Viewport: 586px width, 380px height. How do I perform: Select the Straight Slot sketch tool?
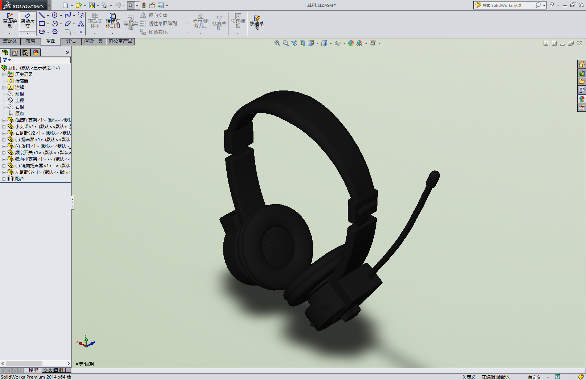click(42, 32)
